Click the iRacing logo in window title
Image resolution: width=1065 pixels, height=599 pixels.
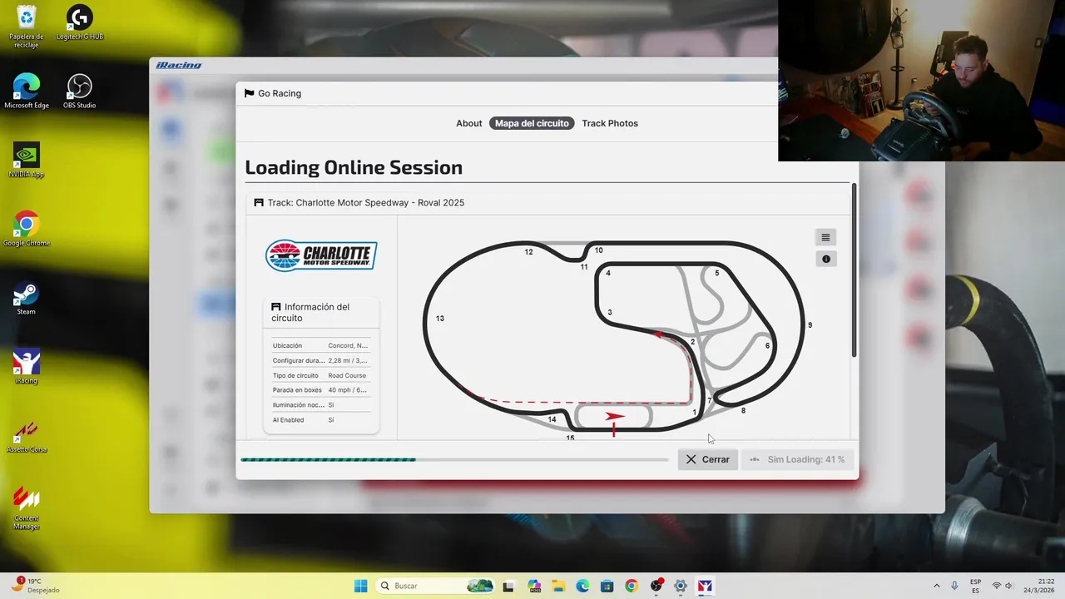pos(179,65)
